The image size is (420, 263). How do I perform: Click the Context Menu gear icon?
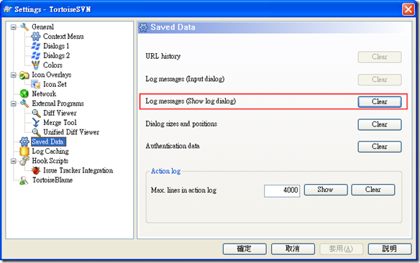(36, 37)
